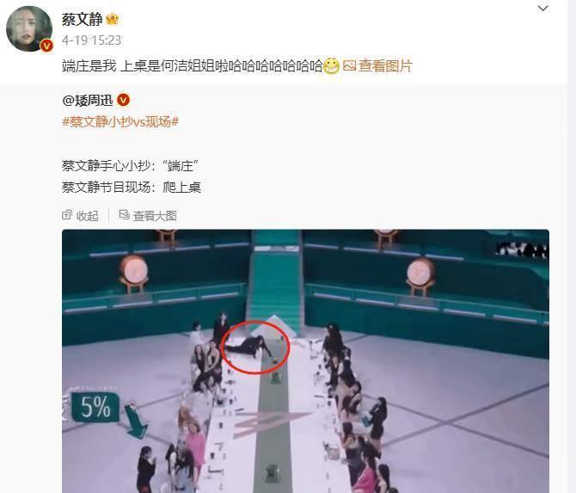Click the collapse icon beside 收起
The height and width of the screenshot is (493, 576).
pyautogui.click(x=67, y=215)
